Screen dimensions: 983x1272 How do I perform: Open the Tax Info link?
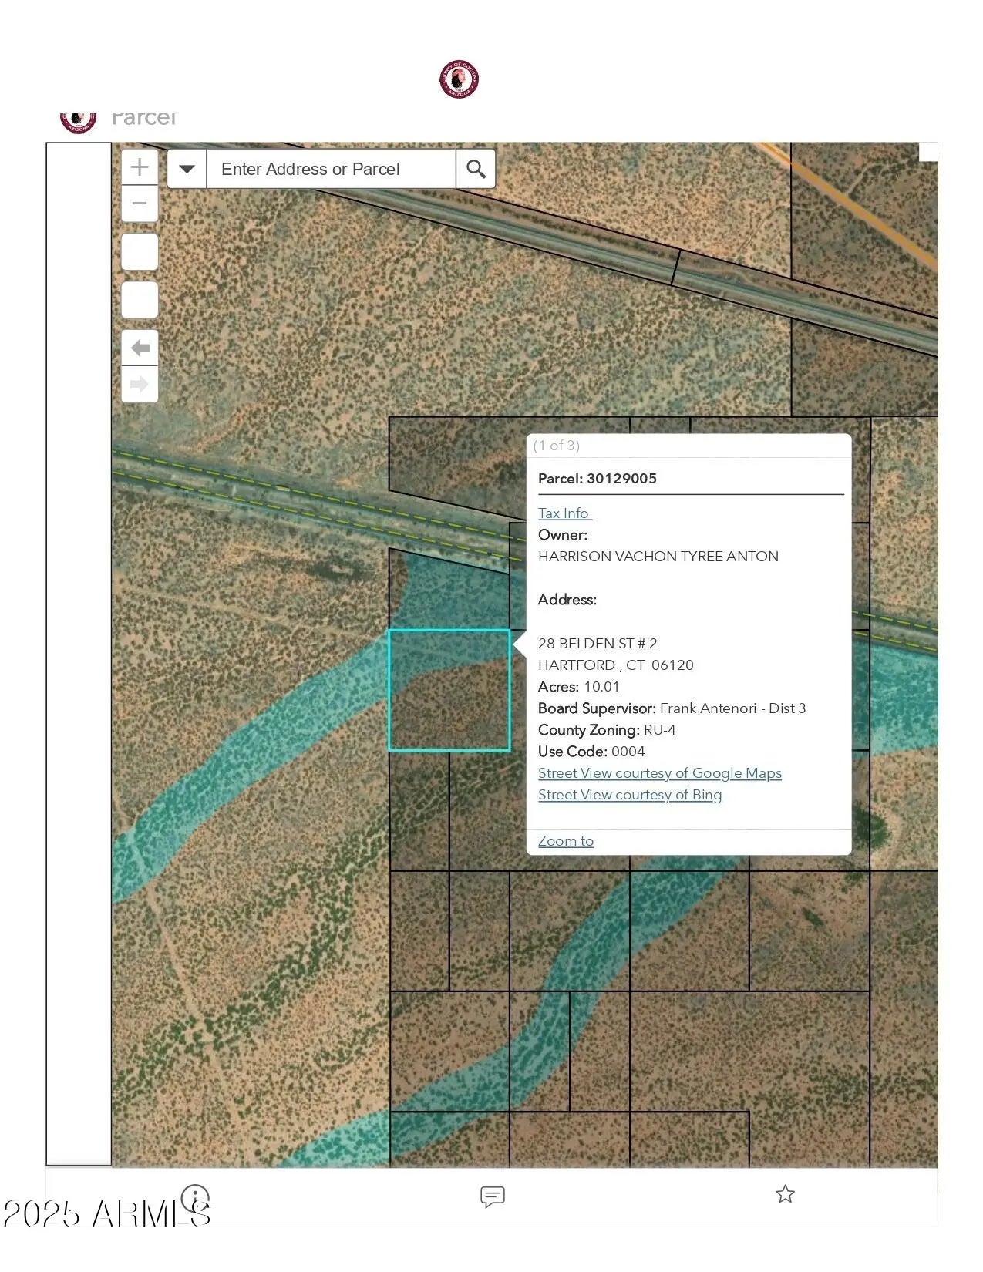point(564,513)
